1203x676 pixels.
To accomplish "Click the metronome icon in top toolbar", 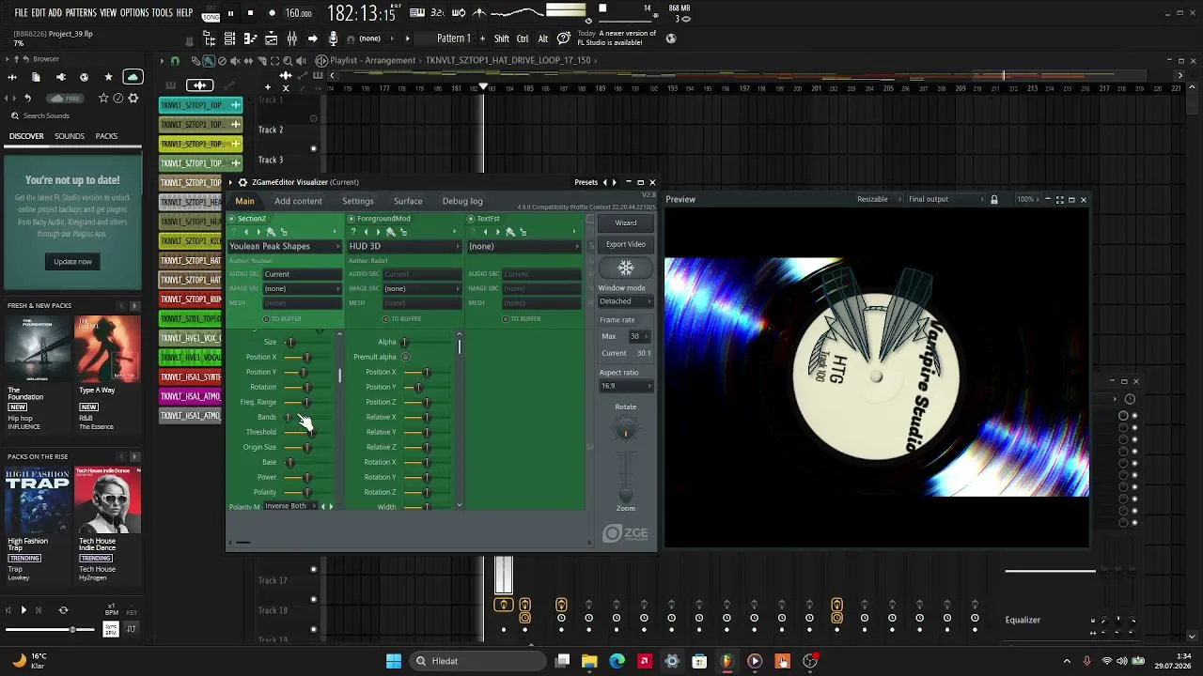I will [480, 13].
